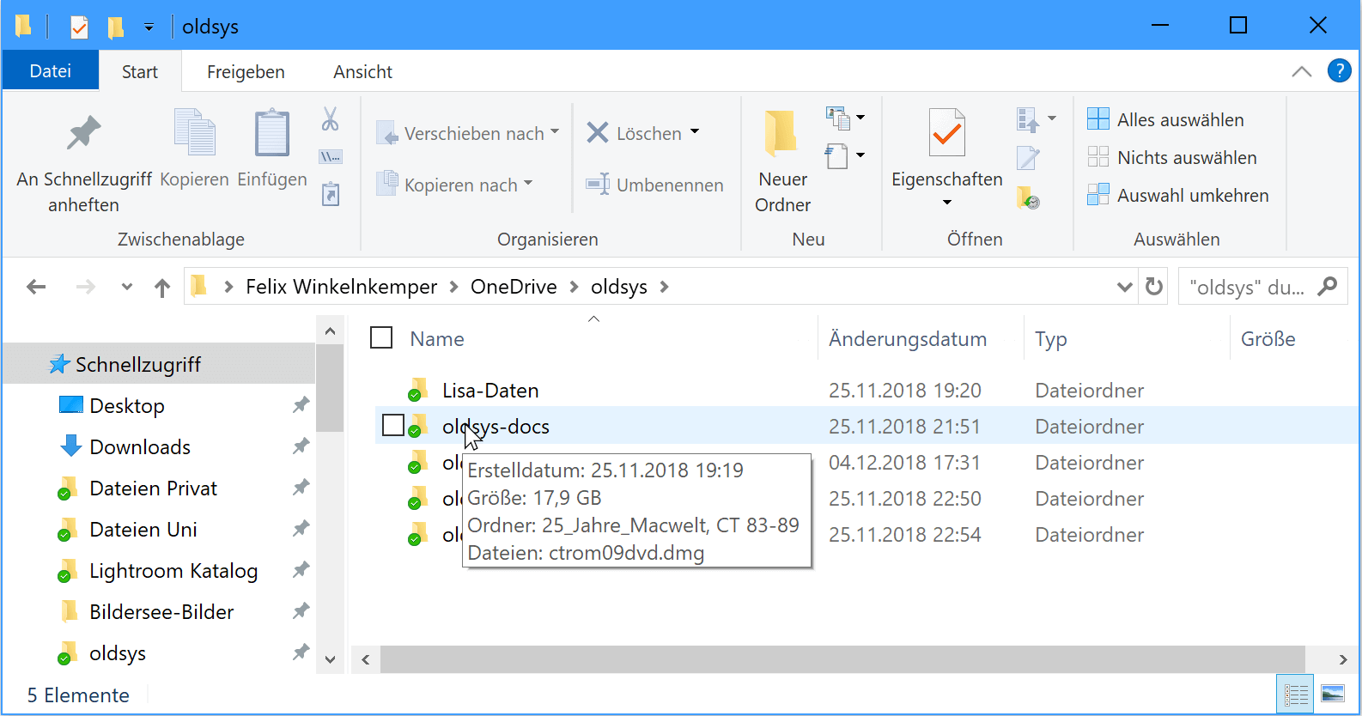Open Eigenschaften with the checkmark icon

[x=947, y=133]
